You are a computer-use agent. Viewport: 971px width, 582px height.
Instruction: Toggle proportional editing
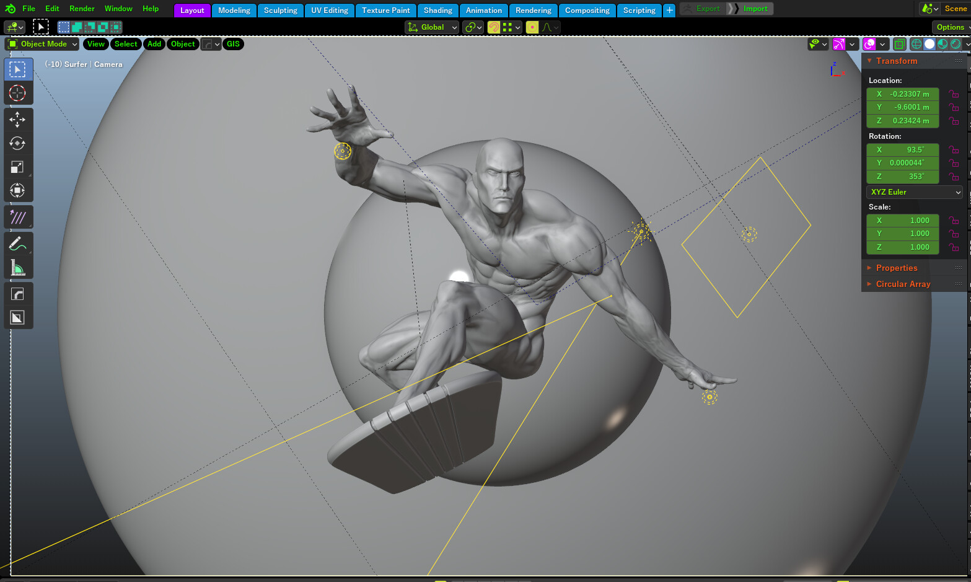coord(532,27)
